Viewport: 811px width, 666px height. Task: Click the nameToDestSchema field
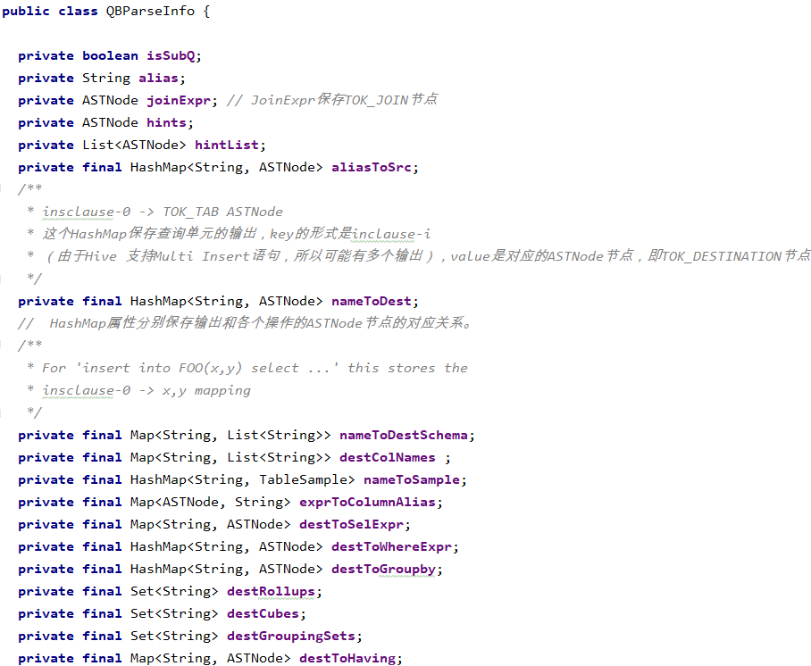point(404,435)
